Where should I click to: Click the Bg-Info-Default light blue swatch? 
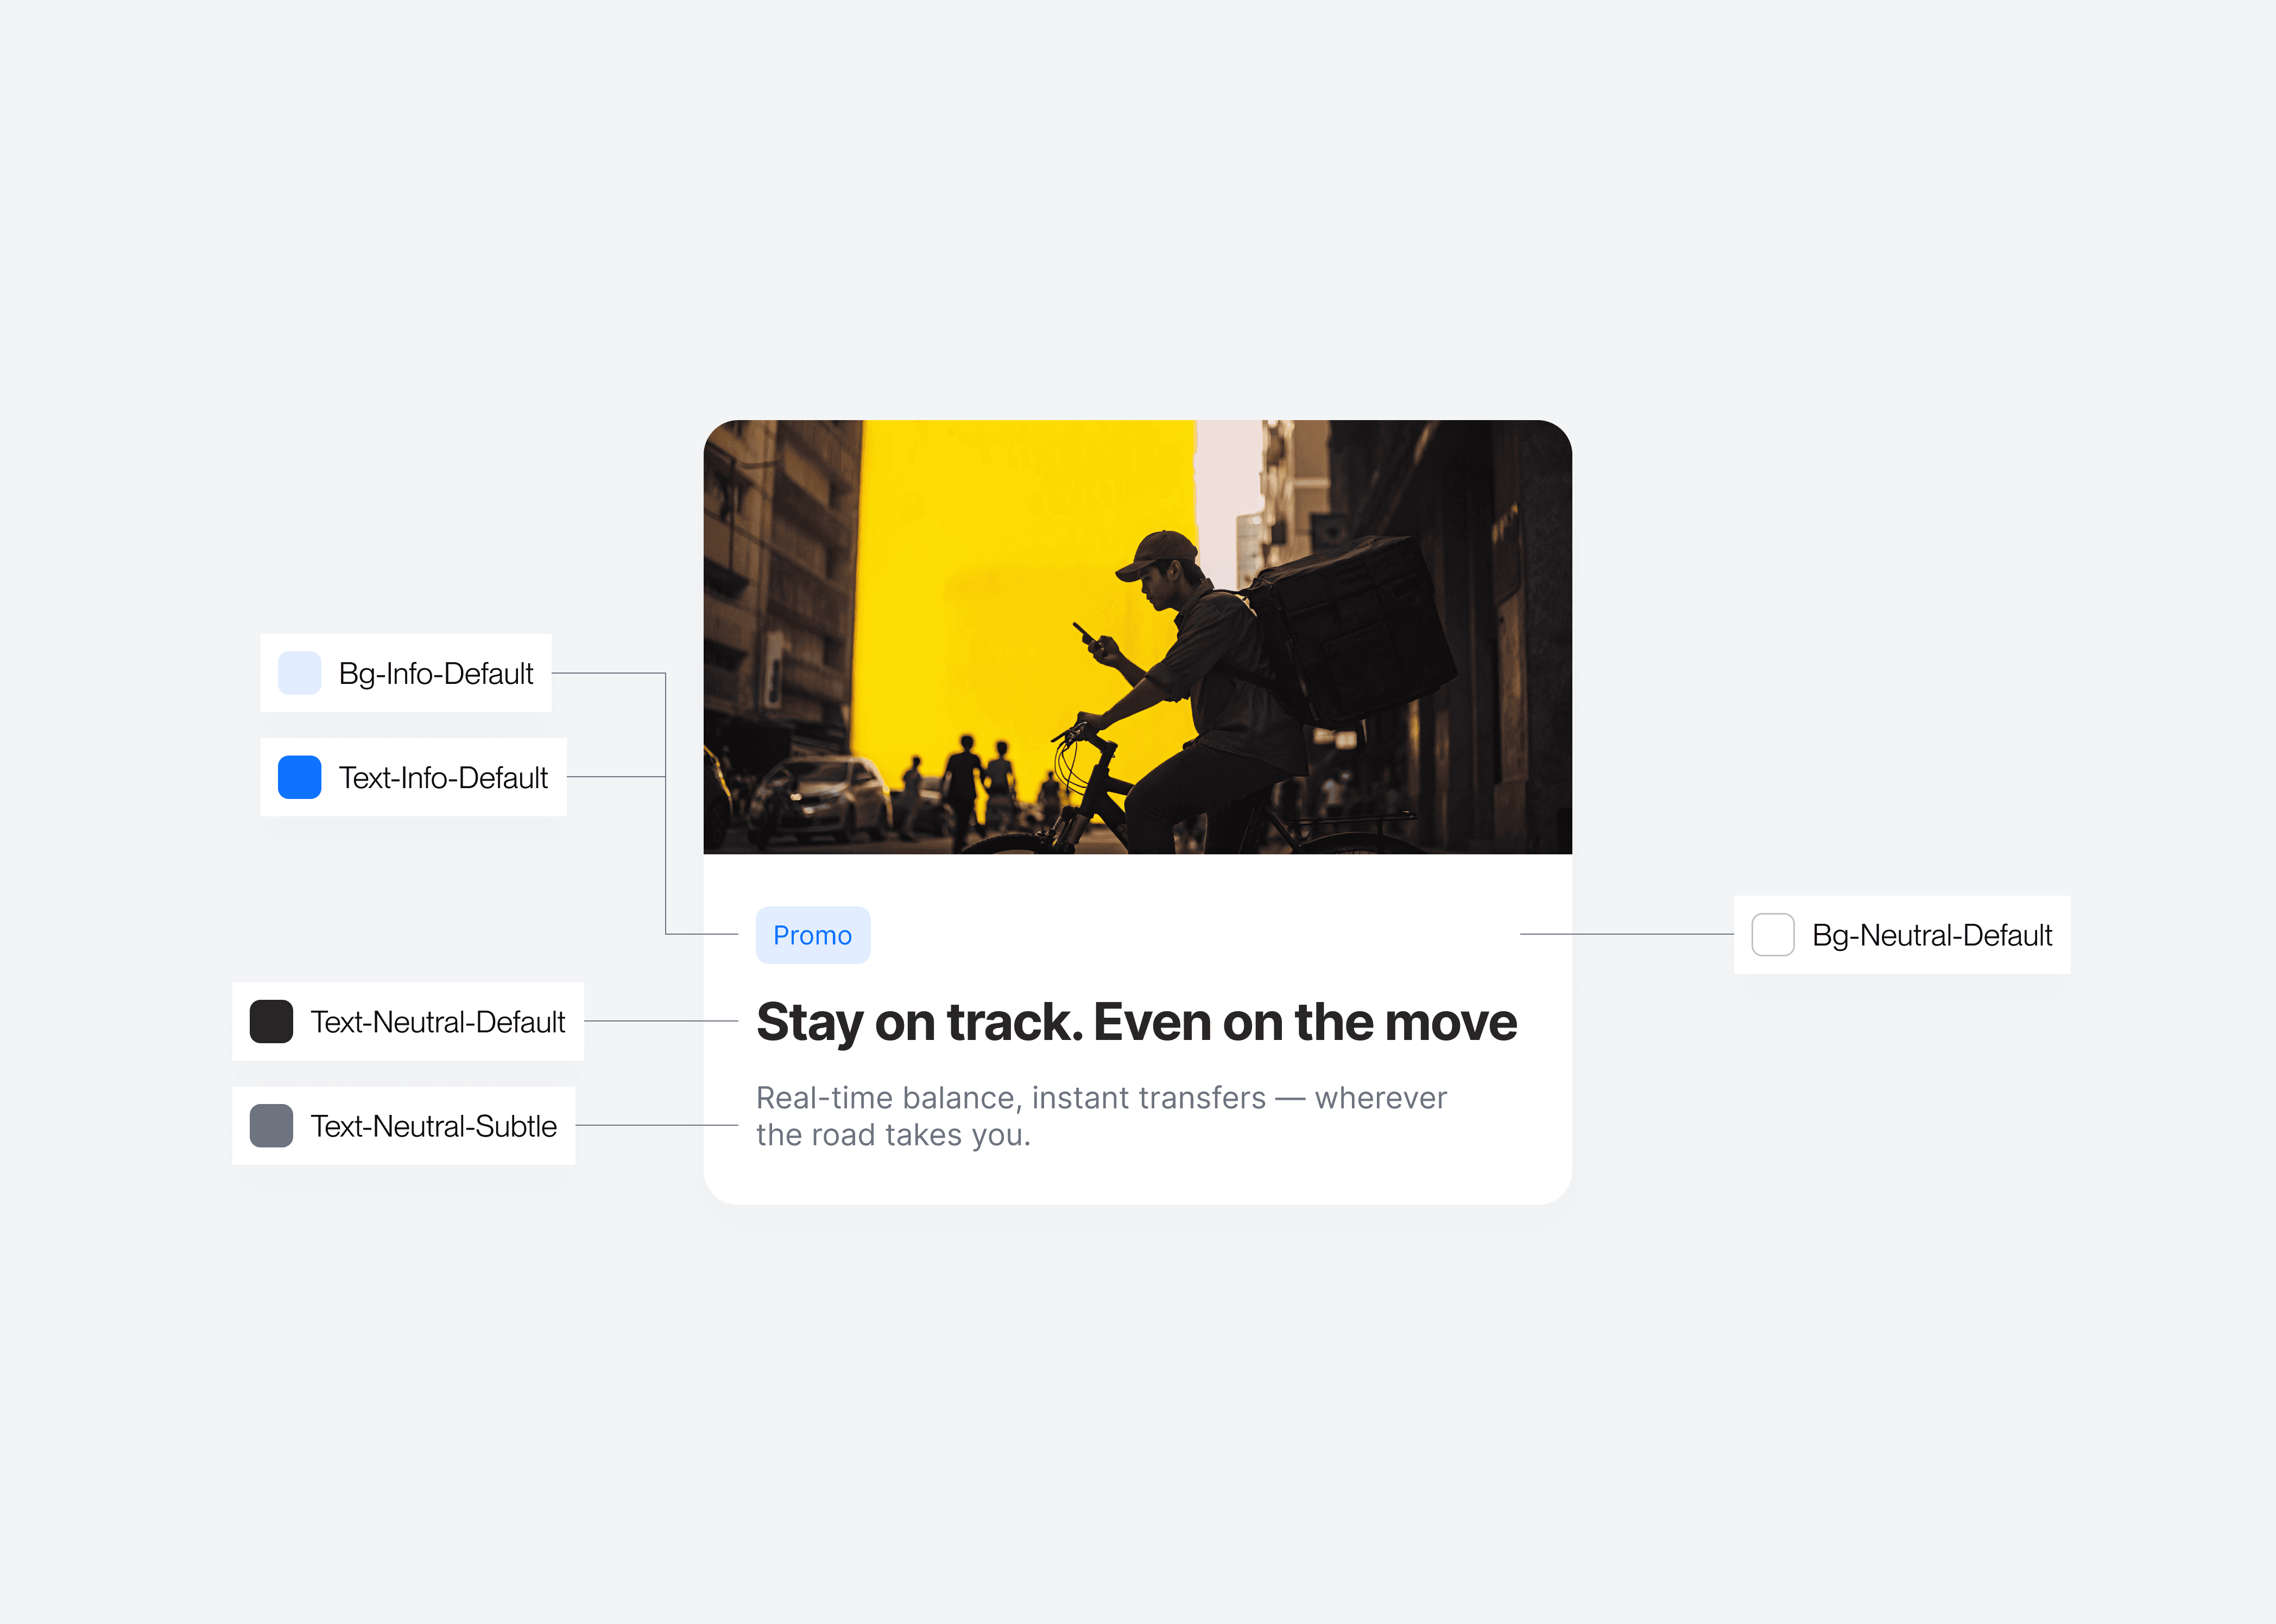pos(299,673)
